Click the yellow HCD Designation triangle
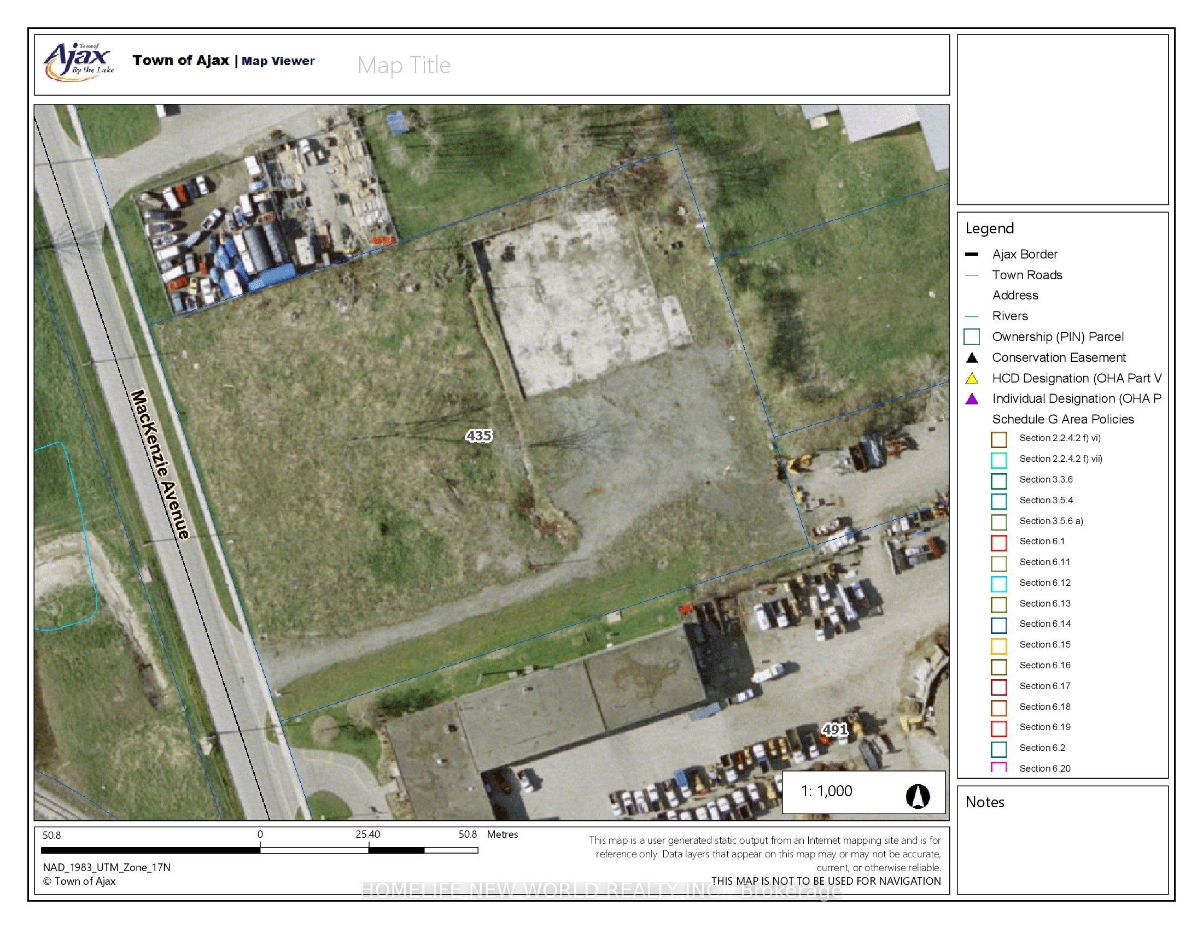This screenshot has width=1203, height=929. point(972,379)
